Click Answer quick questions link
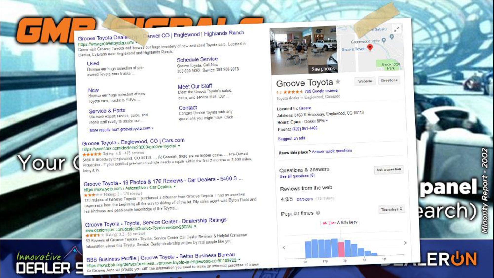This screenshot has height=278, width=494. tap(332, 151)
